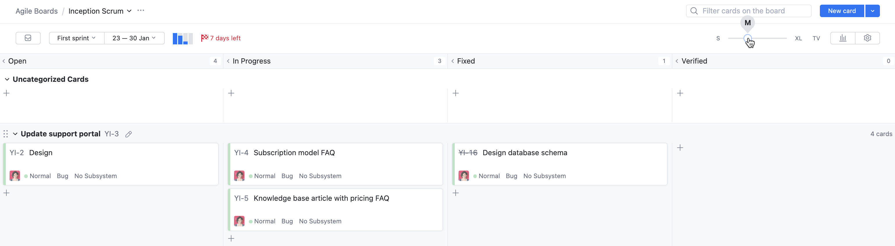Collapse the In Progress column

coord(228,61)
